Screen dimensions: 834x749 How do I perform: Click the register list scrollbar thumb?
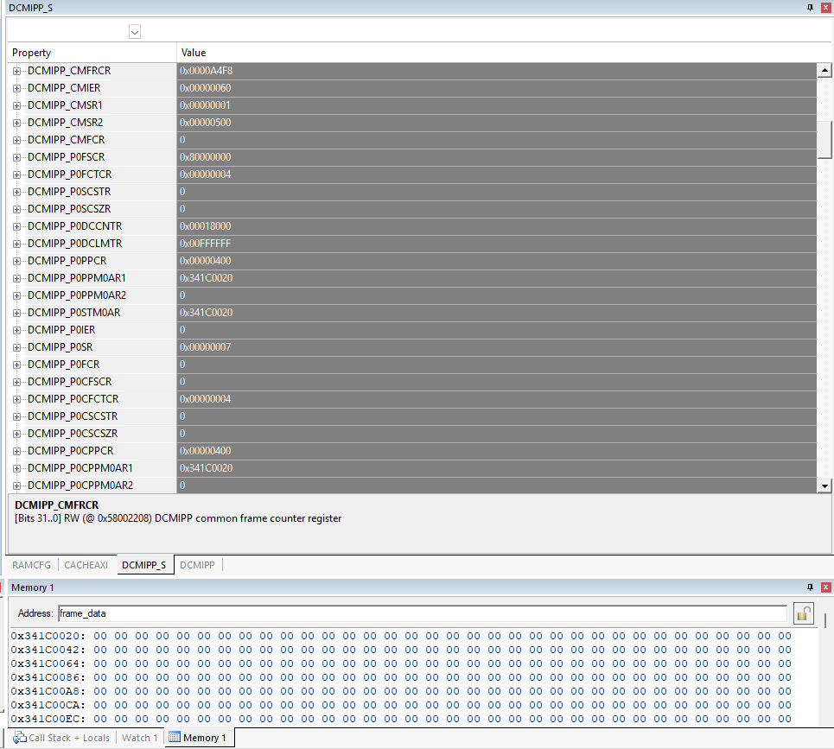[824, 140]
